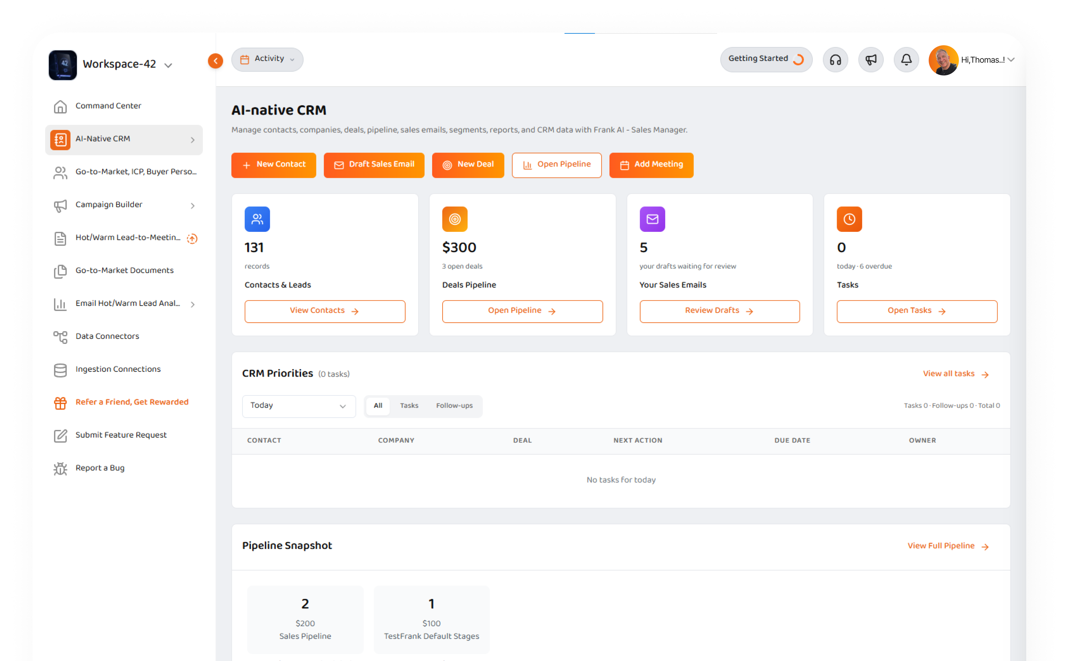Expand Email Hot/Warm Lead Analytics submenu arrow
Image resolution: width=1068 pixels, height=661 pixels.
(192, 304)
